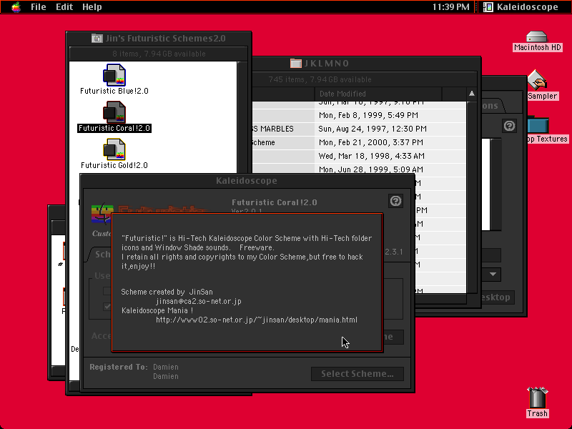Screen dimensions: 572x429
Task: Click the date Mon, Feb 8, 1999, 5:49 PM
Action: pos(368,115)
